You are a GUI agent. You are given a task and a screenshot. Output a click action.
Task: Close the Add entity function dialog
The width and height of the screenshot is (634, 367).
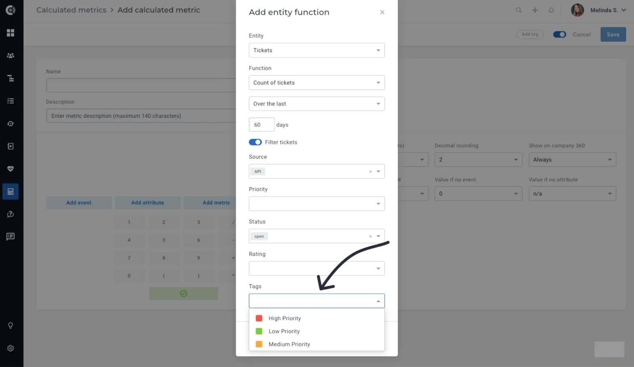pos(382,12)
